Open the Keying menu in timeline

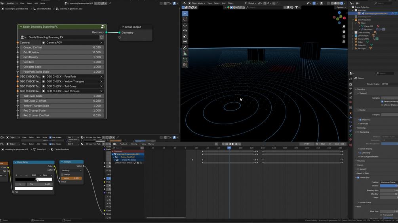(x=135, y=144)
